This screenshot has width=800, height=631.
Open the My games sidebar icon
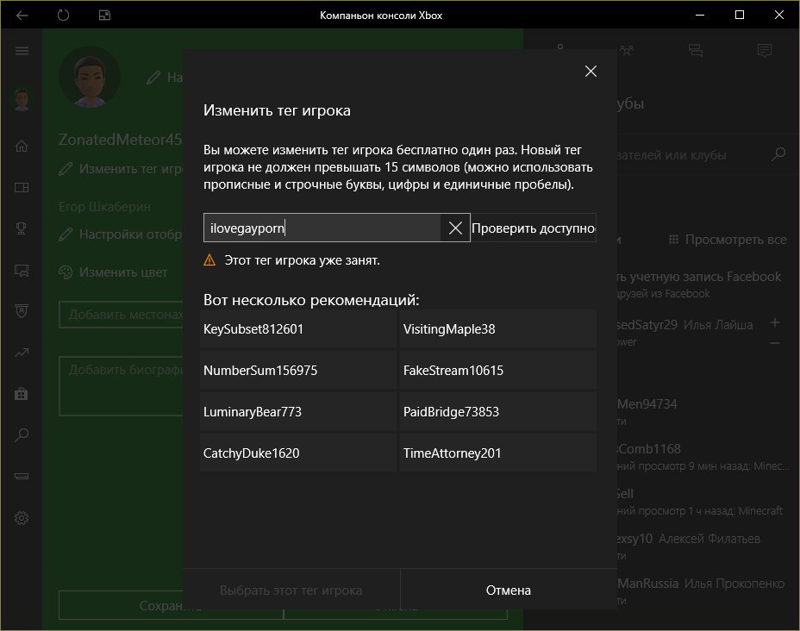[22, 188]
